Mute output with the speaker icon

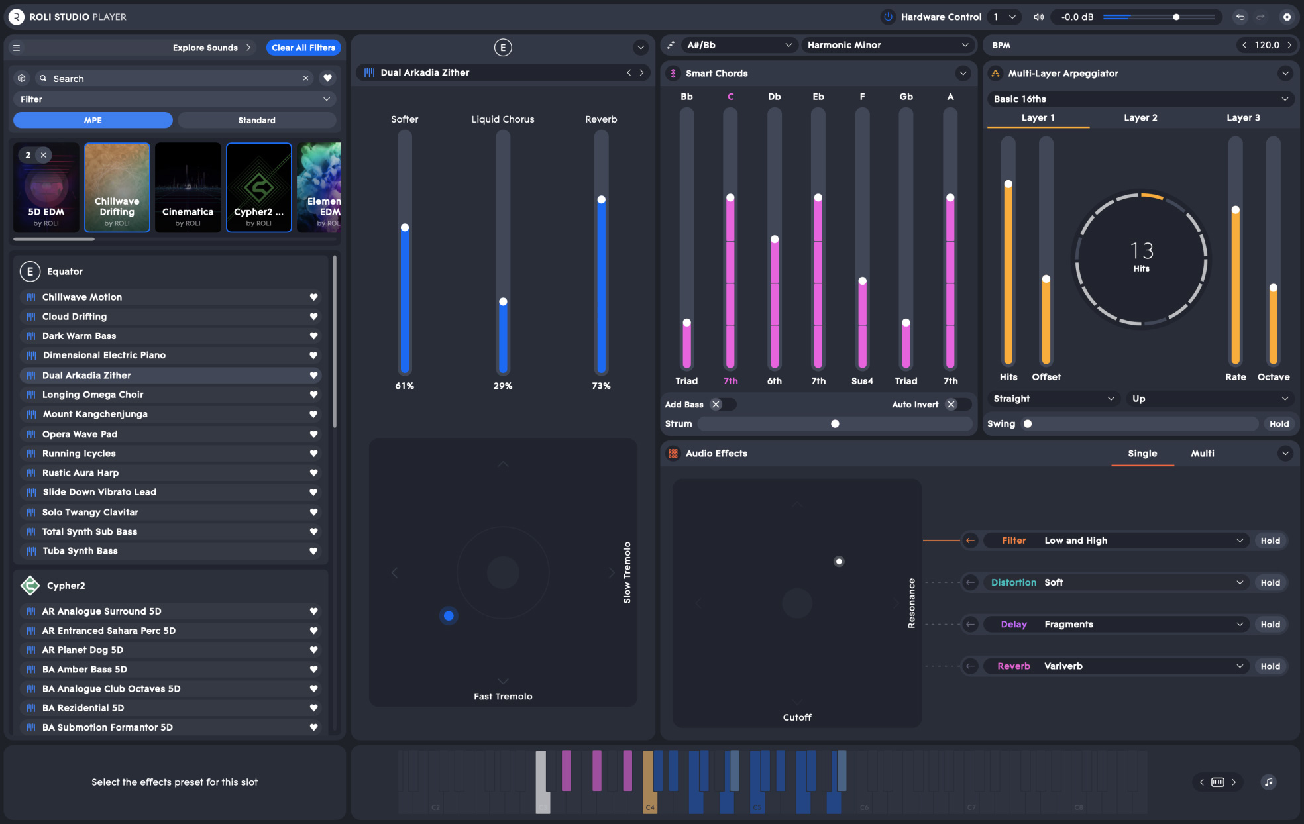(x=1038, y=17)
